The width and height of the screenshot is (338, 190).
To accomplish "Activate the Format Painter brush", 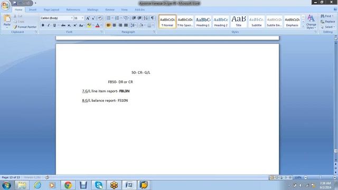I will [25, 27].
